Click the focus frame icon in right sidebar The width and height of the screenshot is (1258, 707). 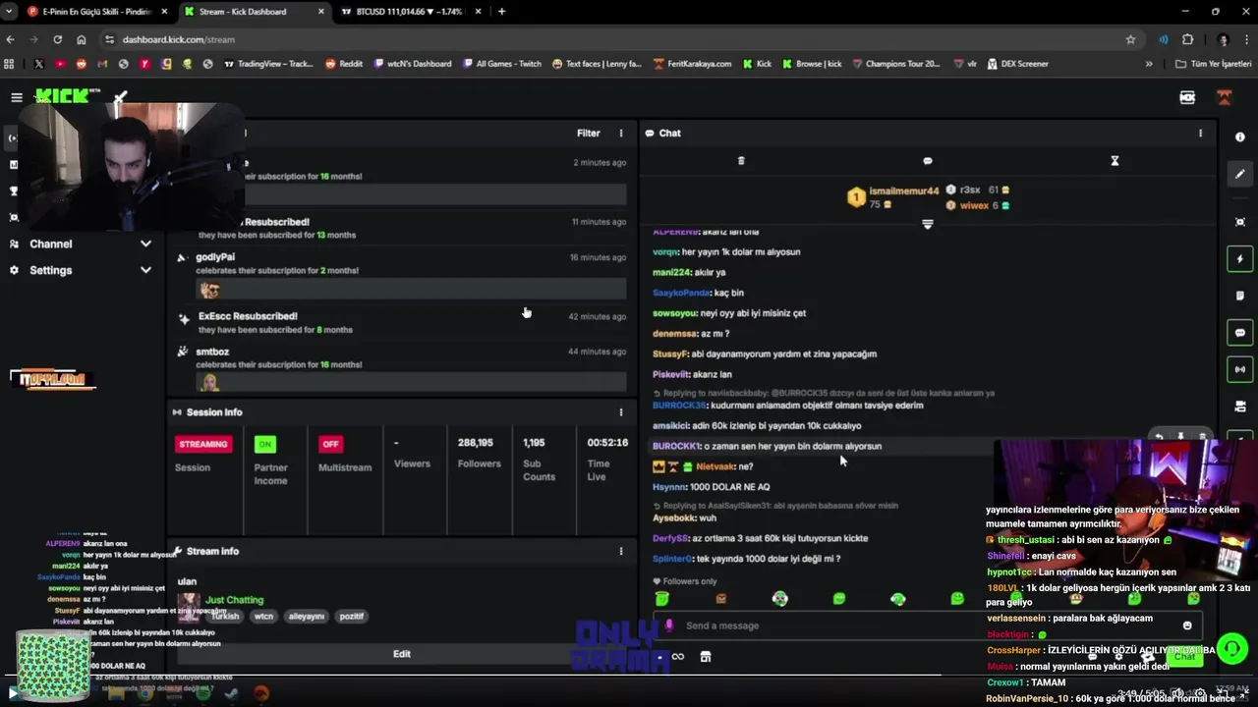tap(1240, 223)
